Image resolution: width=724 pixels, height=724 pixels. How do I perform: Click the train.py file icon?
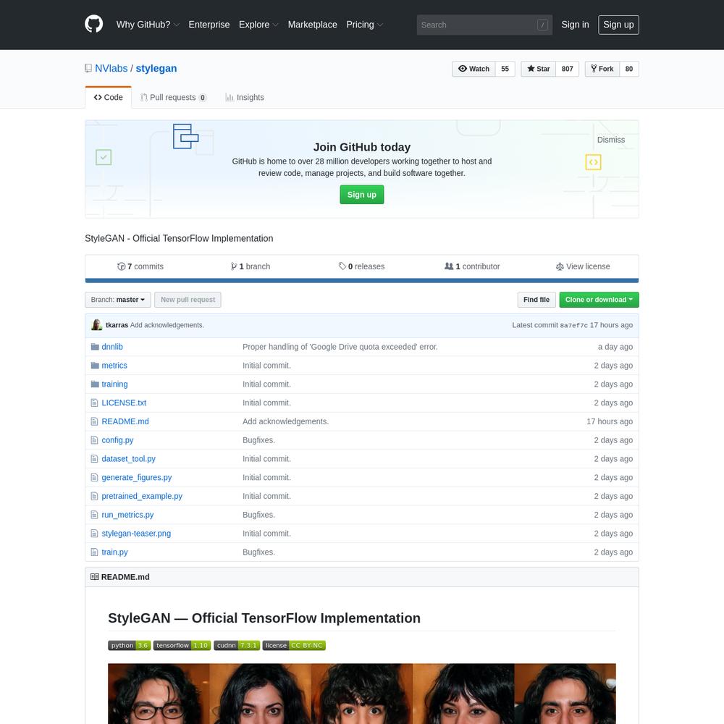pos(94,552)
